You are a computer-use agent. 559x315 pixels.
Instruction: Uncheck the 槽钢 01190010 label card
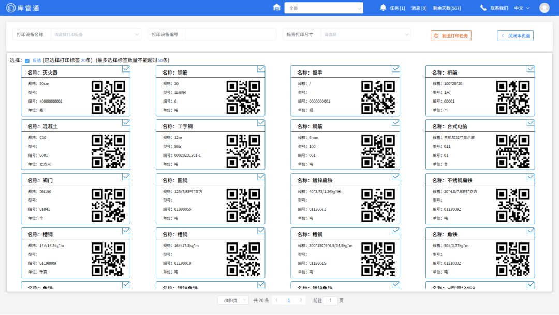click(x=261, y=231)
